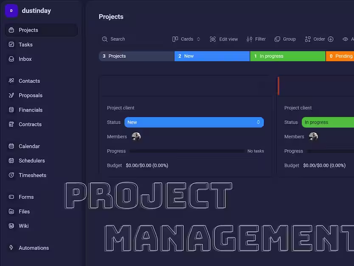Click the dustinday workspace name
This screenshot has width=354, height=266.
tap(37, 11)
